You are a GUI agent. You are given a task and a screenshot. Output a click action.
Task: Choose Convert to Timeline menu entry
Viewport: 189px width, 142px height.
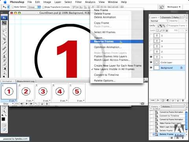pos(106,75)
